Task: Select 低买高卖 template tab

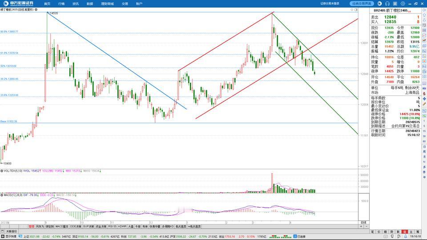Action: pyautogui.click(x=181, y=226)
